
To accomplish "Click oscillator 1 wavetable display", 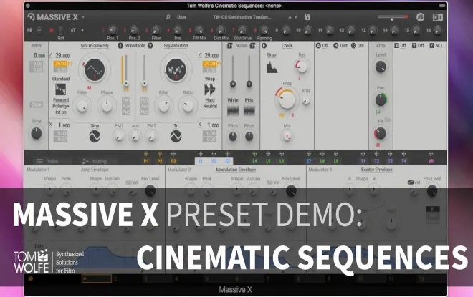I will point(95,69).
